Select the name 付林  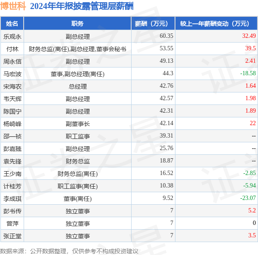[x=12, y=49]
